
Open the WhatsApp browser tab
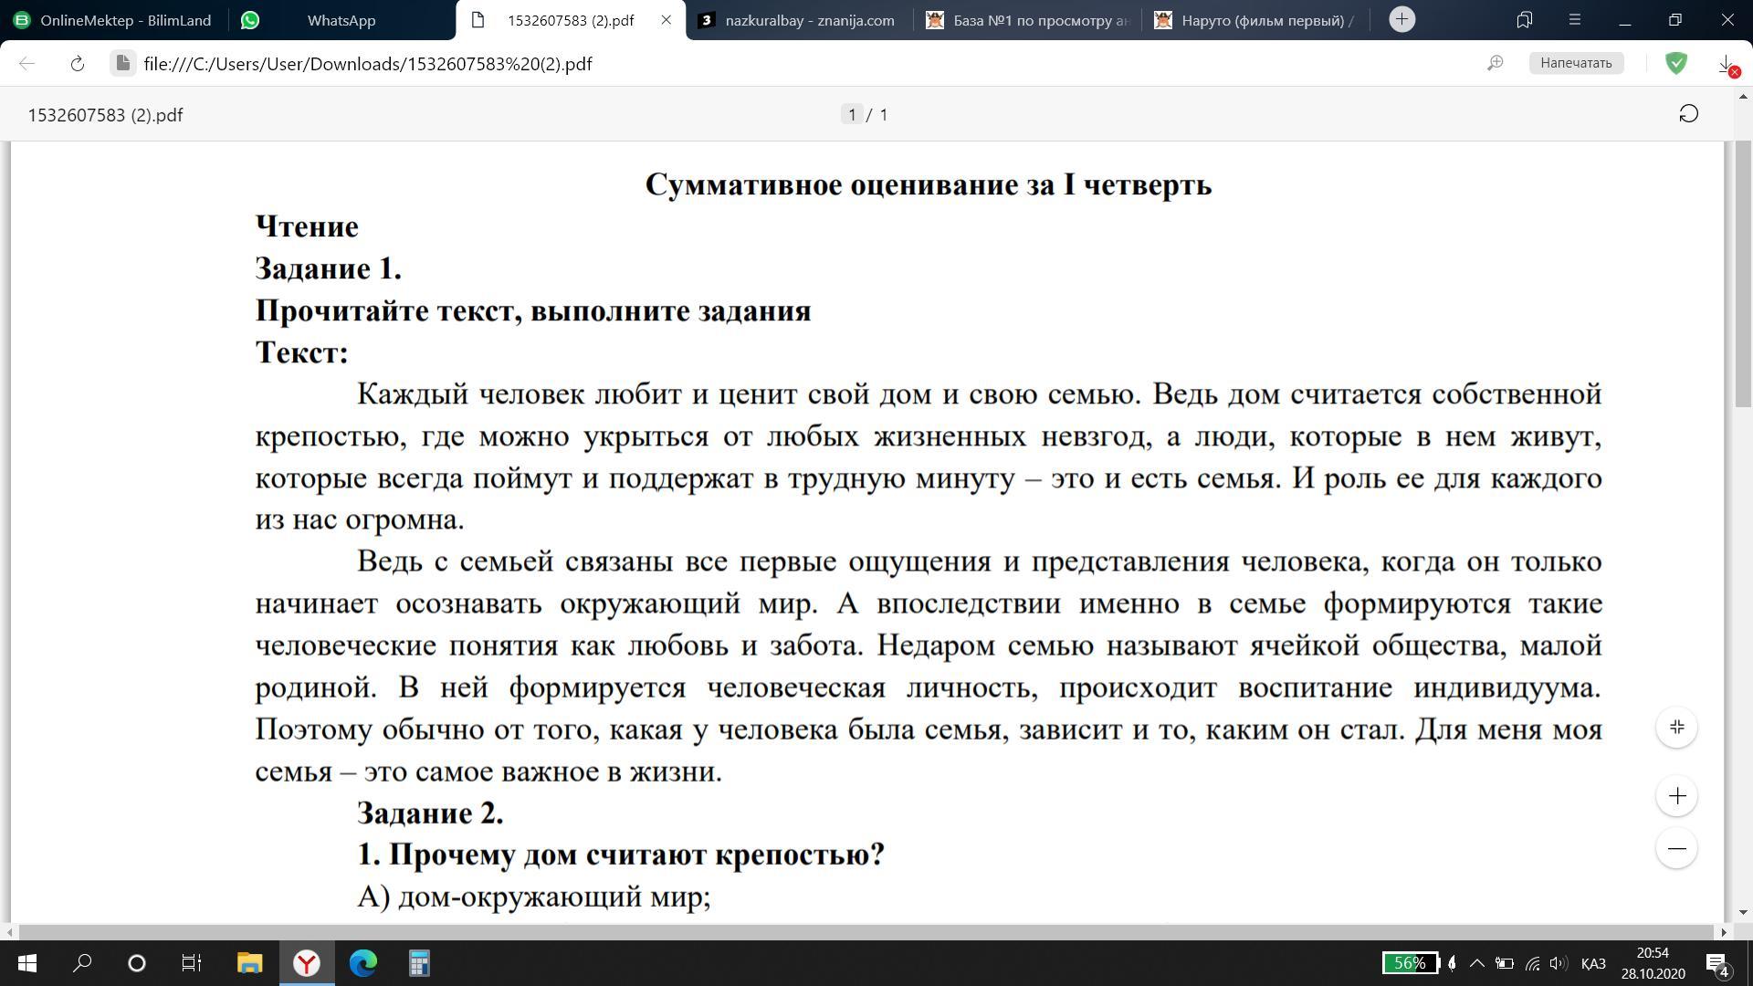[341, 20]
